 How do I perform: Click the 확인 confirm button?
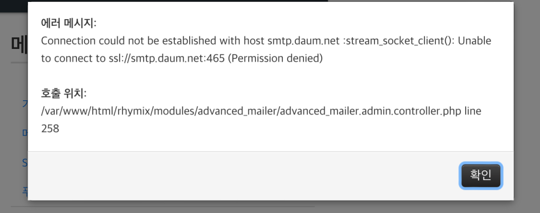click(480, 176)
